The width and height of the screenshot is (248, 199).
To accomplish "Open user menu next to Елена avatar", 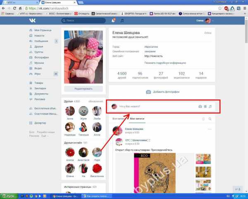I will (x=213, y=21).
